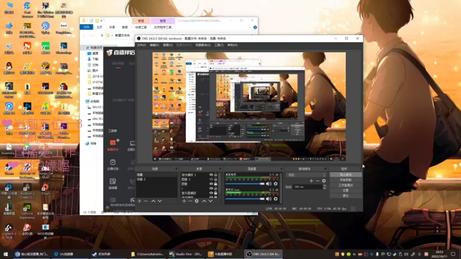Move the selected scene down

(160, 201)
